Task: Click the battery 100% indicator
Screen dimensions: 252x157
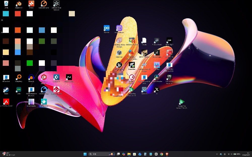Action: (x=237, y=154)
